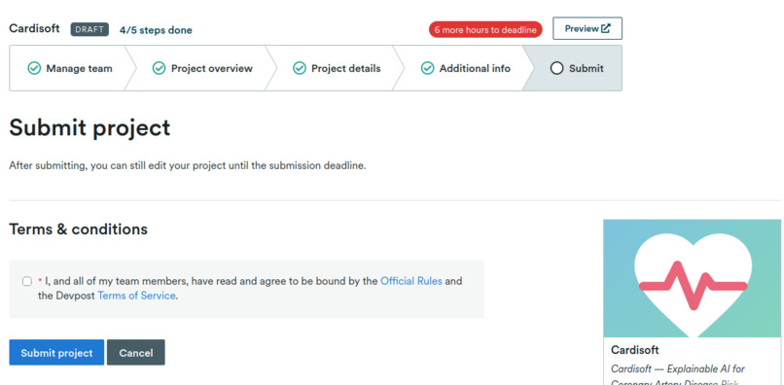Image resolution: width=784 pixels, height=385 pixels.
Task: Click the Manage team checkmark icon
Action: pos(34,68)
